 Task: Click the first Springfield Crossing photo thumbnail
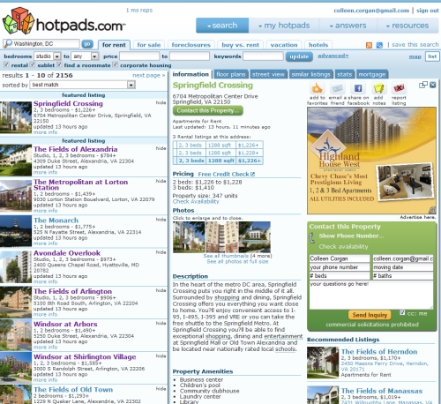(189, 237)
